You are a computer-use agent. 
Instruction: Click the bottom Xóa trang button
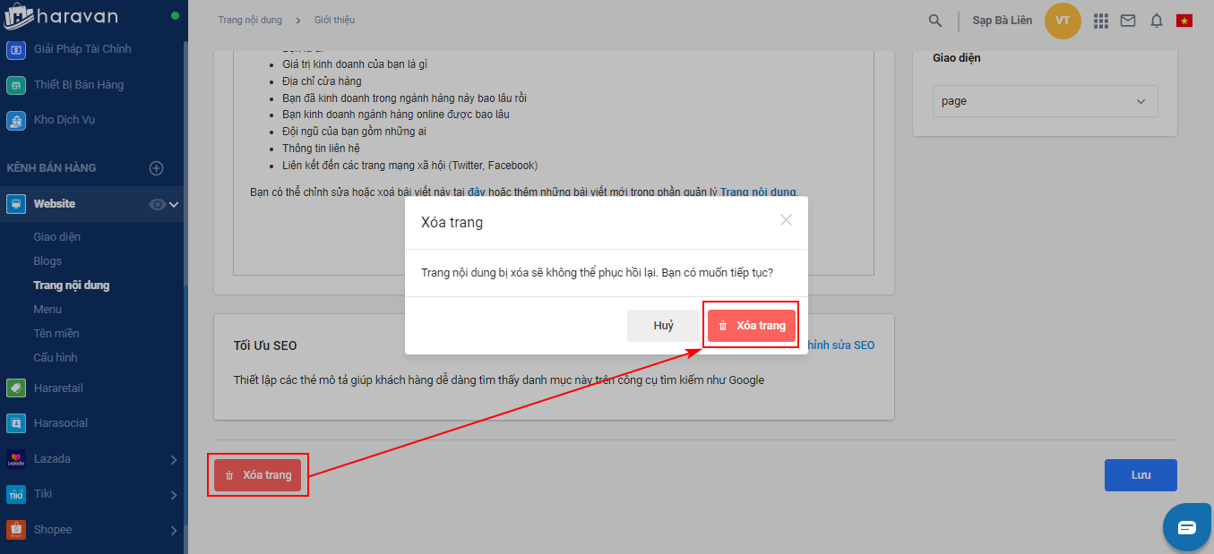click(x=257, y=475)
